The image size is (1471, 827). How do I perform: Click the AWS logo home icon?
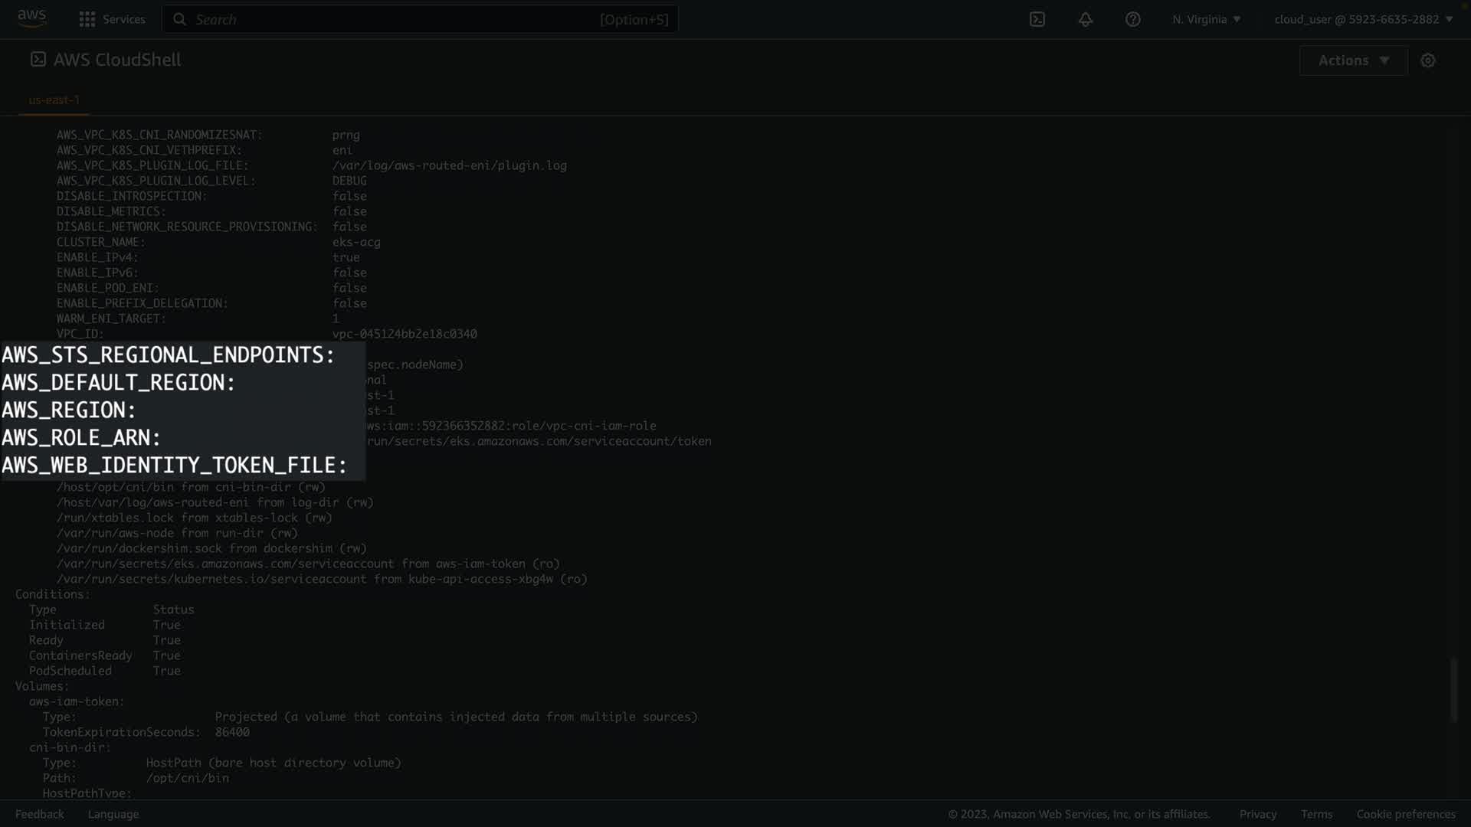click(x=31, y=18)
